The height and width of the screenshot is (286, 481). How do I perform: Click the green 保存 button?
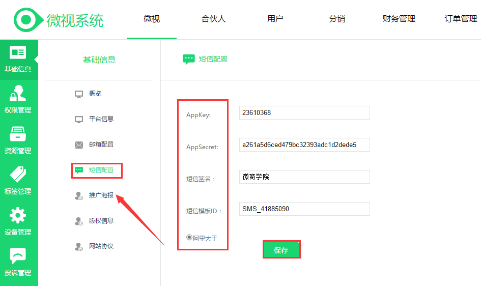point(281,250)
